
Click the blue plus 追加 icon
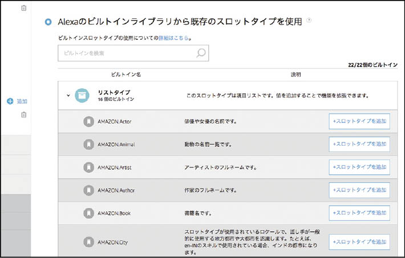[10, 101]
